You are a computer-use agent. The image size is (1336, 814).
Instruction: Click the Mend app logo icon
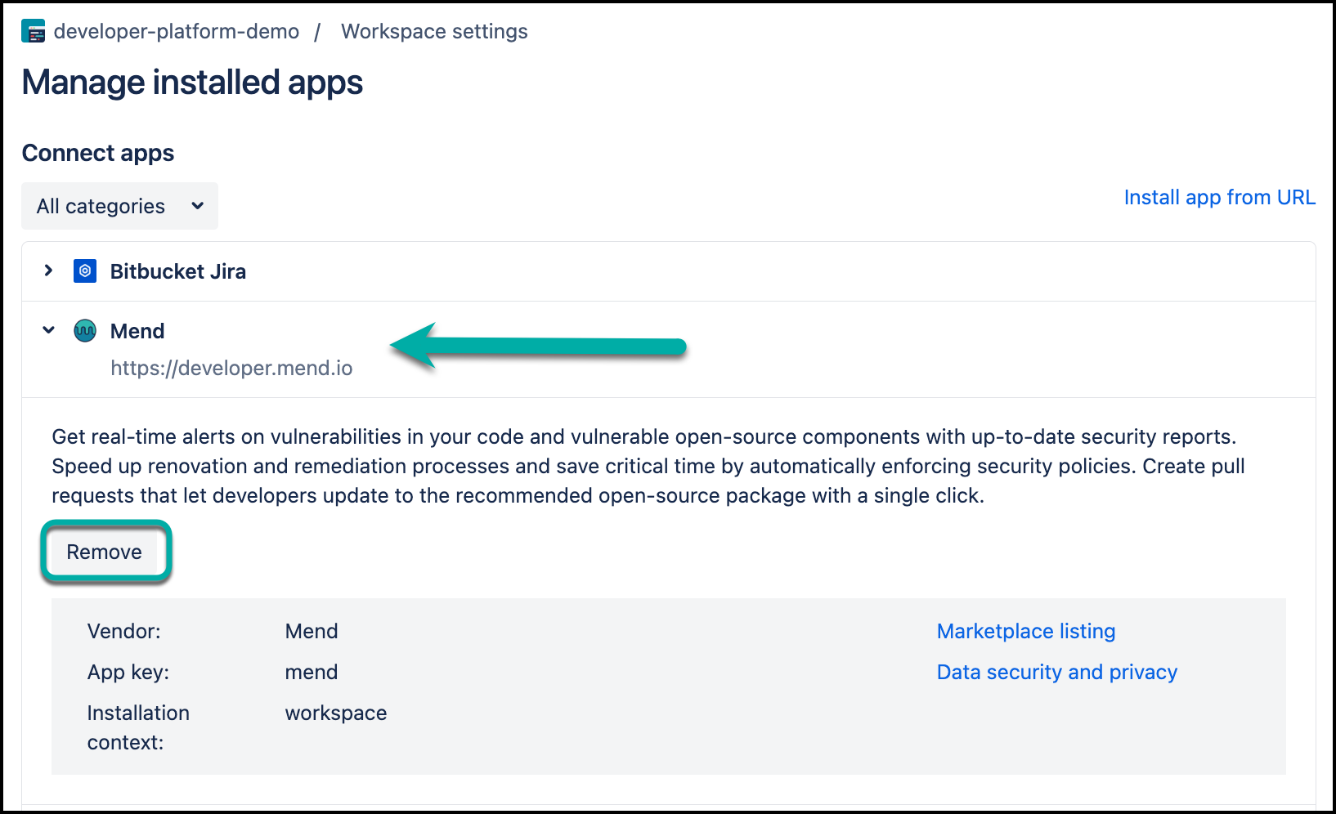point(85,331)
